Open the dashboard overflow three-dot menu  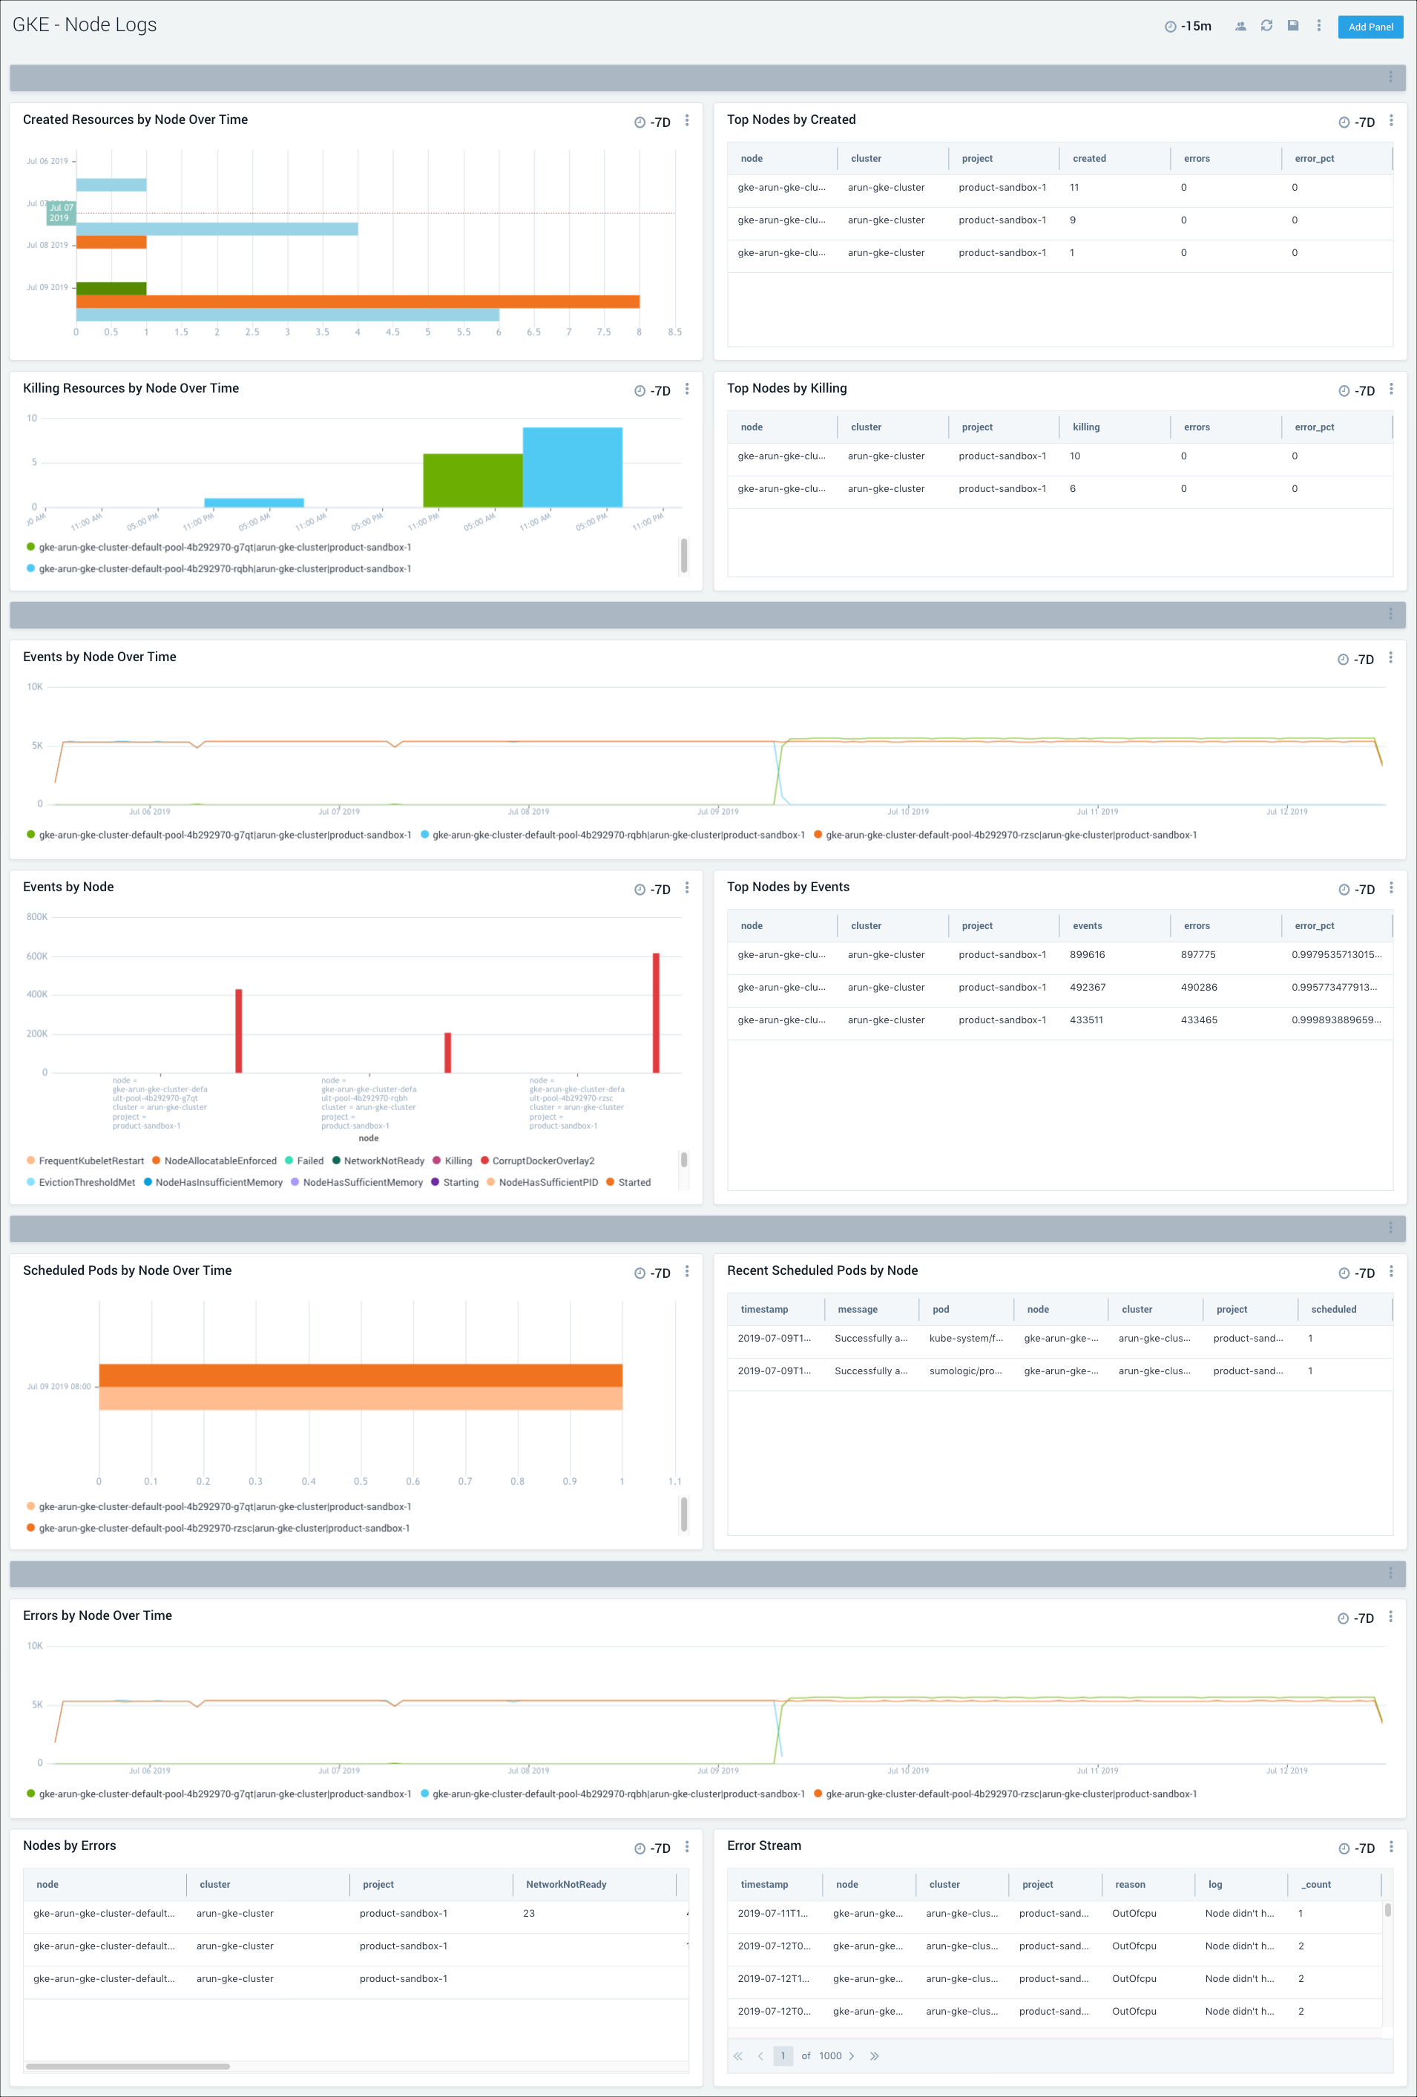click(x=1320, y=25)
